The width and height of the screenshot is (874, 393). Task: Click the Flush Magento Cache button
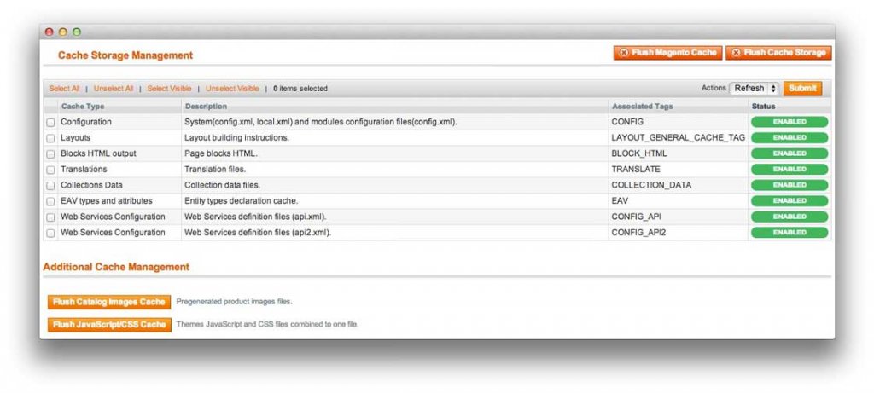coord(667,53)
